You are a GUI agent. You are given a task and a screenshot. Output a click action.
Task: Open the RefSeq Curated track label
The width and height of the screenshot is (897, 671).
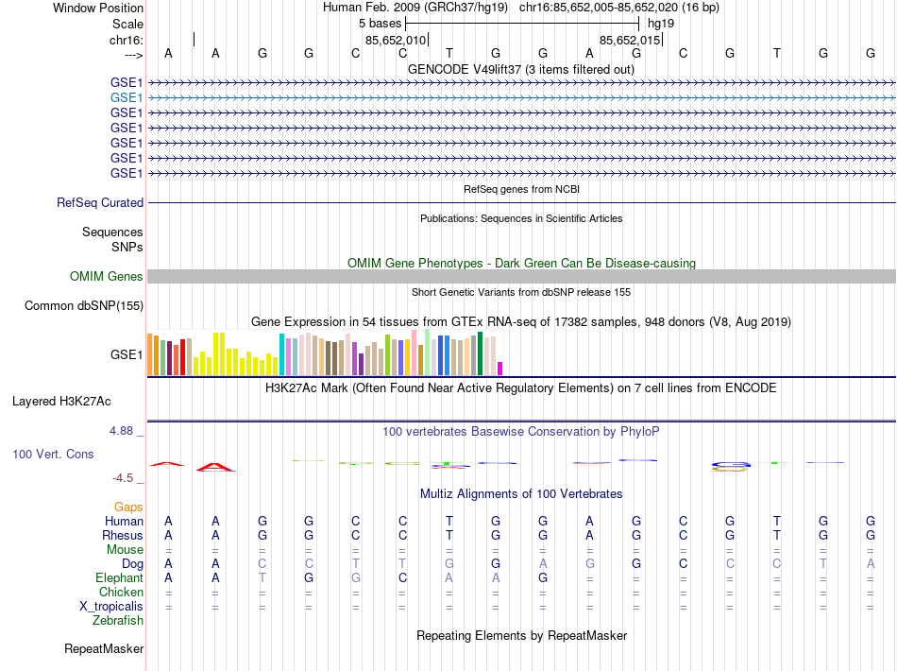[x=100, y=202]
